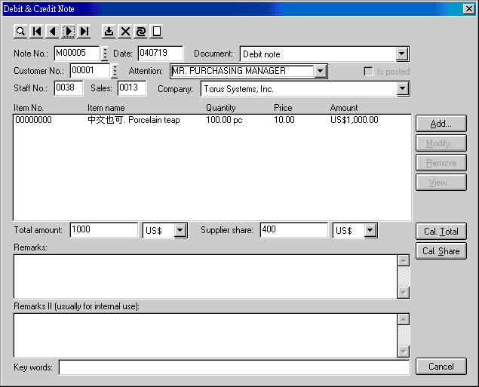Click the Remarks II scroll down arrow
The width and height of the screenshot is (479, 387).
[x=404, y=352]
